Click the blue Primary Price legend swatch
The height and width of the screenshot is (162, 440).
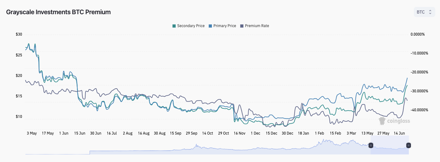click(210, 26)
